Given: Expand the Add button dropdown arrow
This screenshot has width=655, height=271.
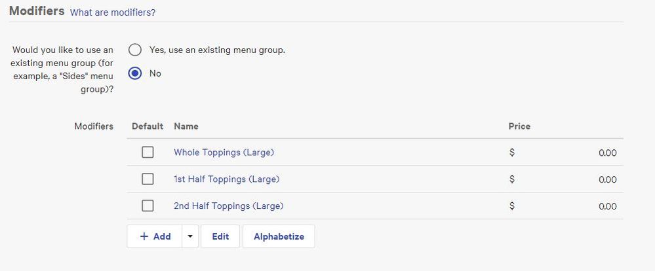Looking at the screenshot, I should pyautogui.click(x=190, y=237).
